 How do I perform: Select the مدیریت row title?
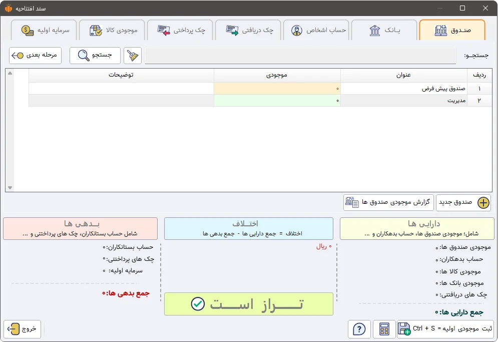pyautogui.click(x=404, y=101)
